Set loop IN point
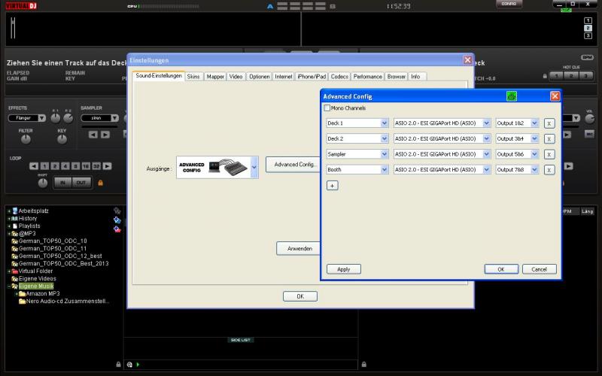Viewport: 602px width, 376px height. pos(62,183)
